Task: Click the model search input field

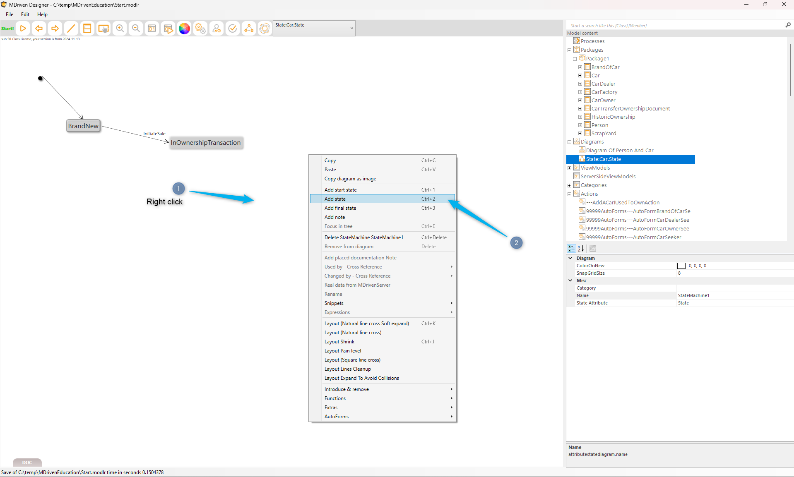Action: (x=675, y=26)
